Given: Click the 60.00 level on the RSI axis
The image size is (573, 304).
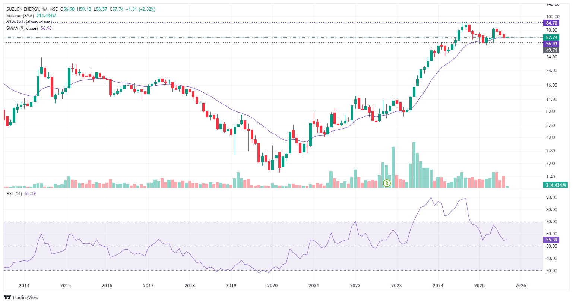Looking at the screenshot, I should [552, 234].
